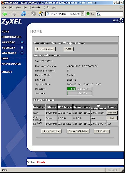Open the ZyXEL HELP question mark icon

(121, 20)
